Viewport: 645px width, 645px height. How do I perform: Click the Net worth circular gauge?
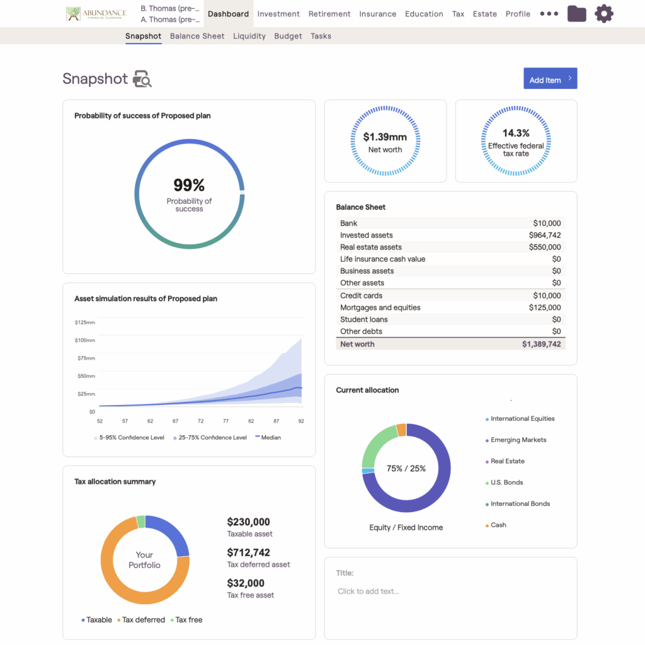[385, 141]
